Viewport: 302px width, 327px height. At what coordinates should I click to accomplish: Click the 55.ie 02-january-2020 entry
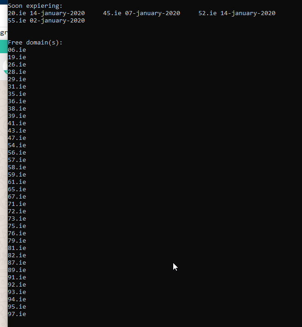tap(46, 21)
